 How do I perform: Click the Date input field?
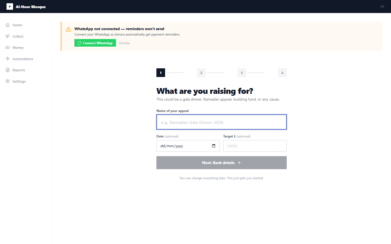pyautogui.click(x=182, y=146)
